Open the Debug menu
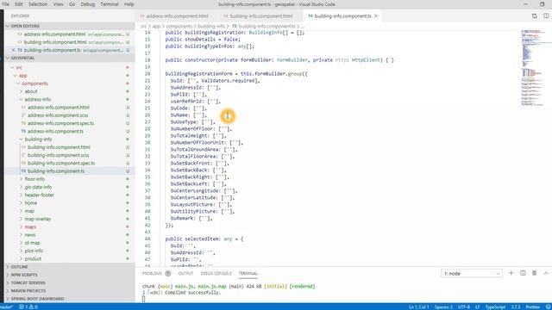 point(88,4)
